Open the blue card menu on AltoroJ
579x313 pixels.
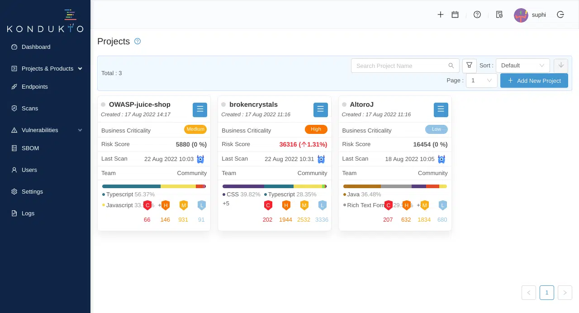[441, 109]
